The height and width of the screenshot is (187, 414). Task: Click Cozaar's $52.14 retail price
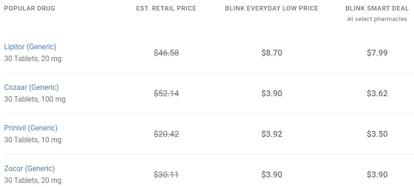point(166,93)
